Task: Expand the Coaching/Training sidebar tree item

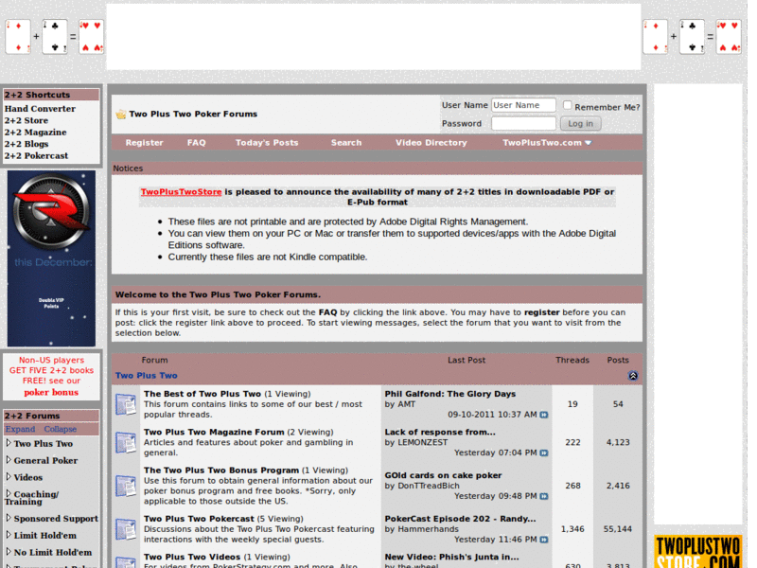Action: click(9, 493)
